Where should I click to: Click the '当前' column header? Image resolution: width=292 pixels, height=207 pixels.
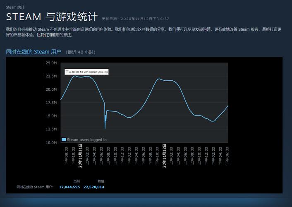77,181
